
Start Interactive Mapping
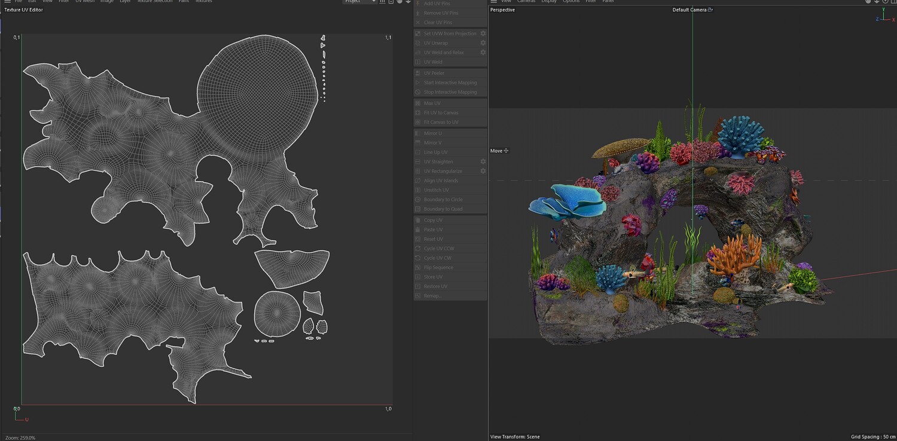tap(450, 82)
